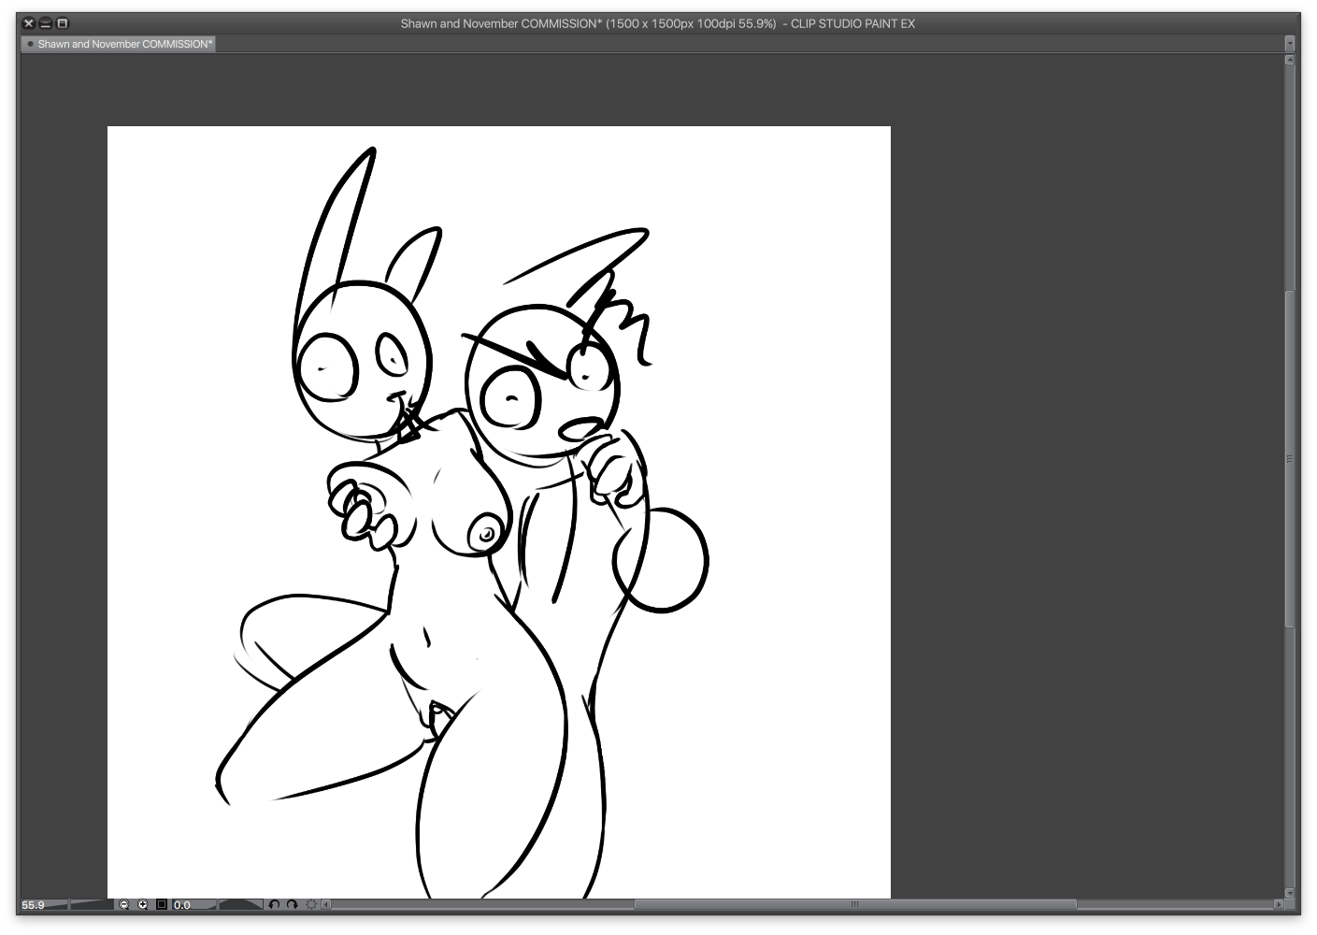Click the zoom out magnifier icon

123,905
